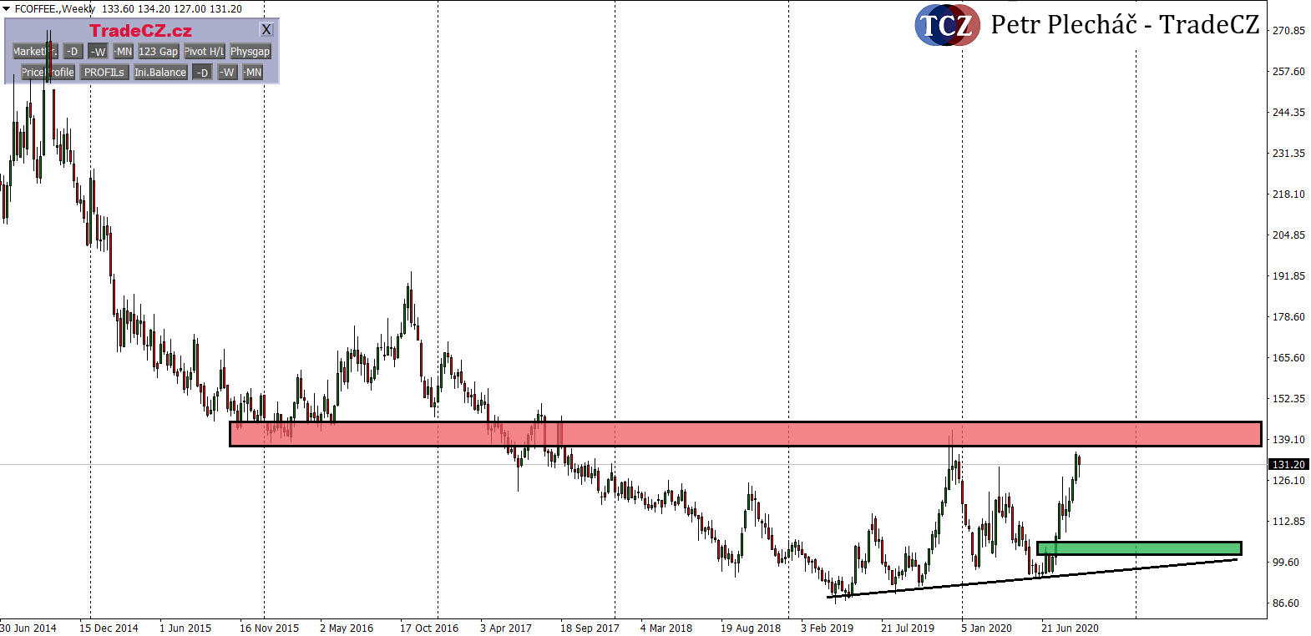
Task: Toggle -MN button left of 123 Gap
Action: coord(123,52)
